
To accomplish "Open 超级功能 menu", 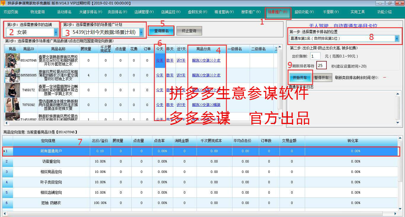I will pos(304,12).
